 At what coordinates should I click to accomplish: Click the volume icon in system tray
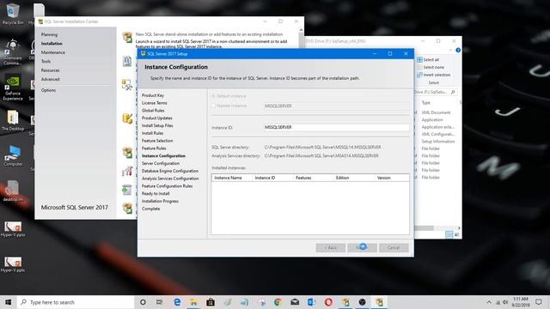click(x=505, y=302)
